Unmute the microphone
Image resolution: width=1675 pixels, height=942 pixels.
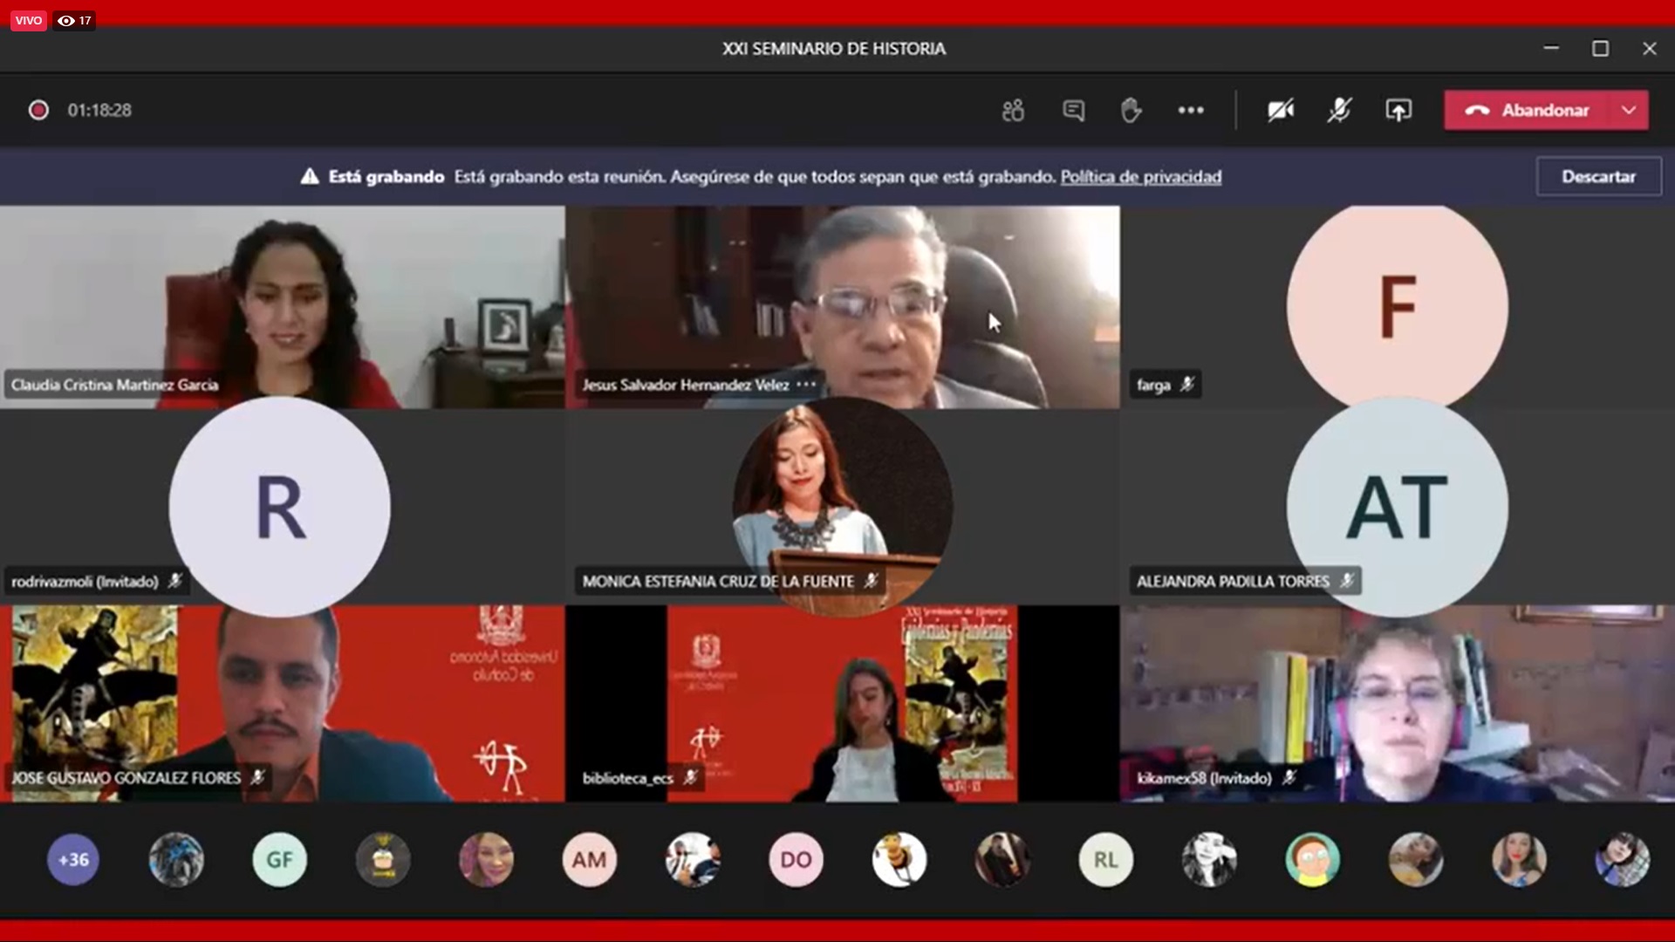(1339, 111)
